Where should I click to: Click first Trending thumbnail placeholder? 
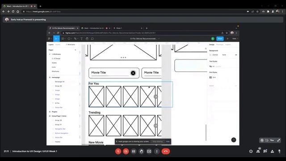(x=97, y=126)
